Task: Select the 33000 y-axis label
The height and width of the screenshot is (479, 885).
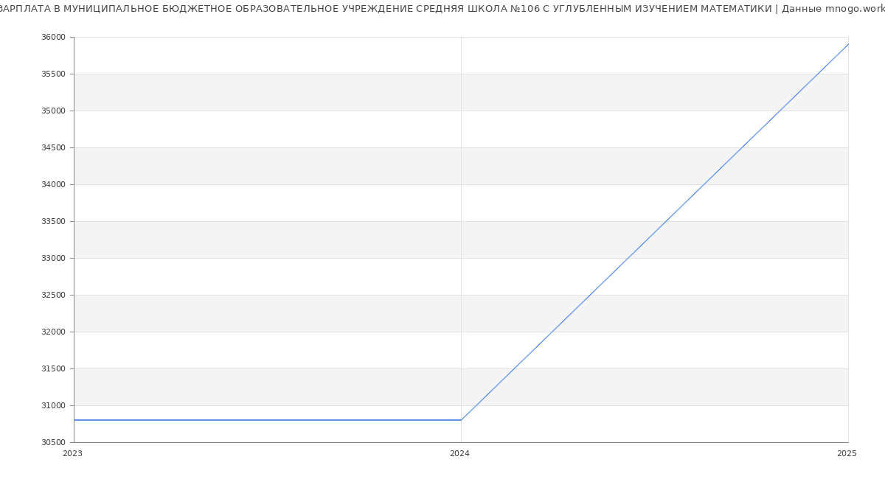Action: (x=53, y=259)
